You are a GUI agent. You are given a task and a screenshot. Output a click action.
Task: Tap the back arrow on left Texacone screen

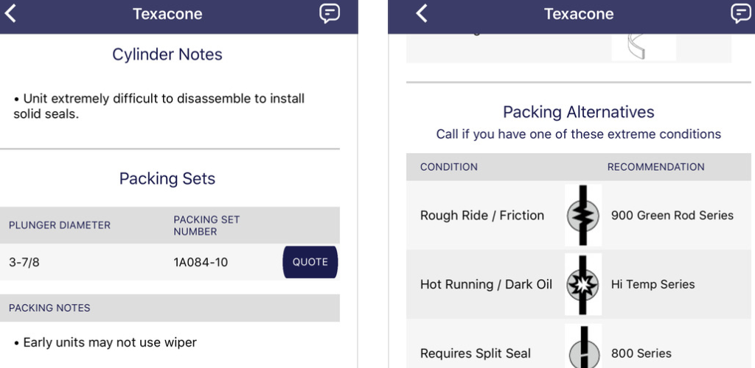(x=10, y=13)
